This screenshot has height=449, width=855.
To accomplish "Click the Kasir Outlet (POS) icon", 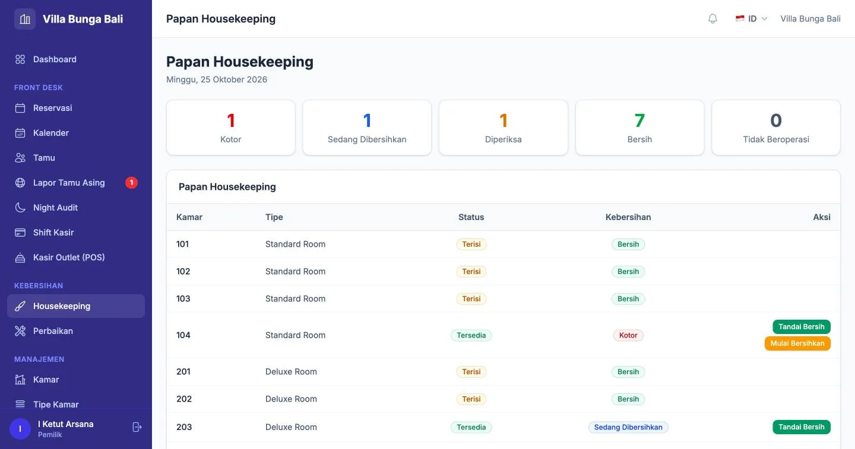I will pyautogui.click(x=20, y=257).
